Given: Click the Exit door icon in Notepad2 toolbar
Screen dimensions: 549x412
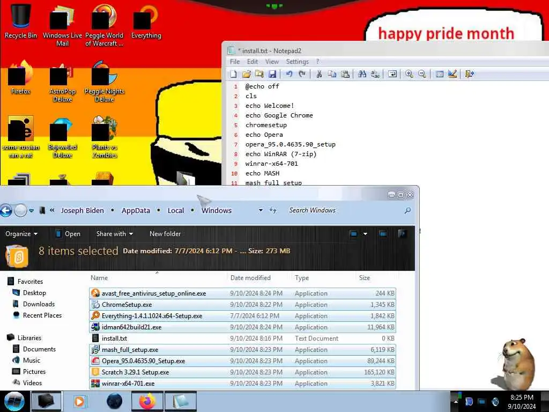Looking at the screenshot, I should click(x=469, y=74).
